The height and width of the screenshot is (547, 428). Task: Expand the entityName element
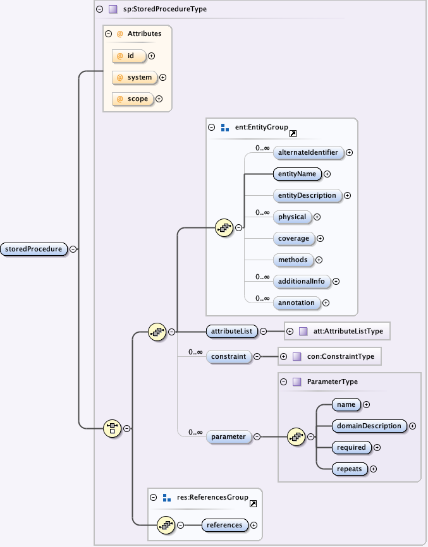327,174
